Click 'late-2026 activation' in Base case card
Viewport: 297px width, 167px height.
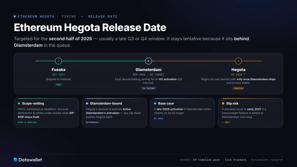pos(170,109)
